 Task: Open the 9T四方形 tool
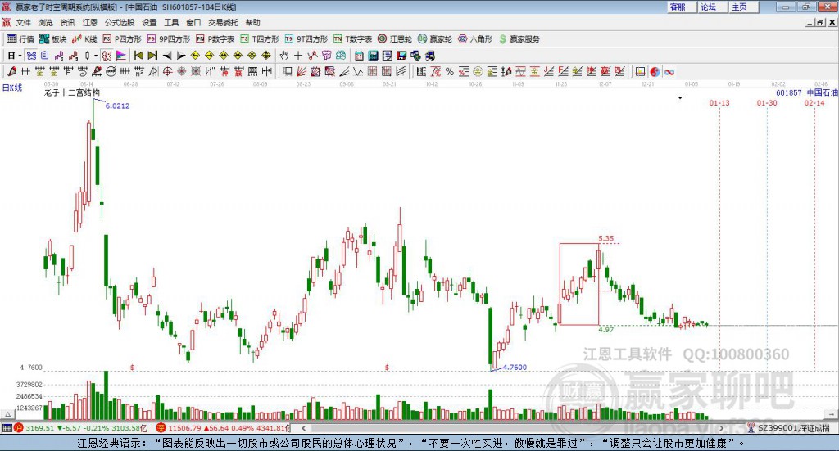click(x=306, y=39)
